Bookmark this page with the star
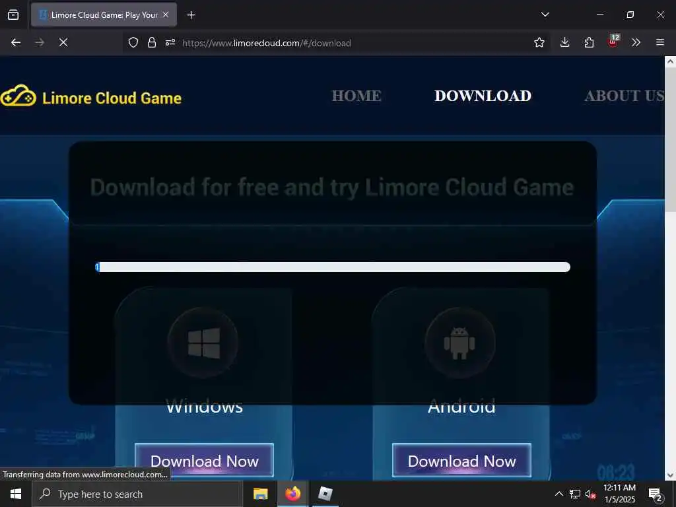This screenshot has height=507, width=676. coord(539,42)
